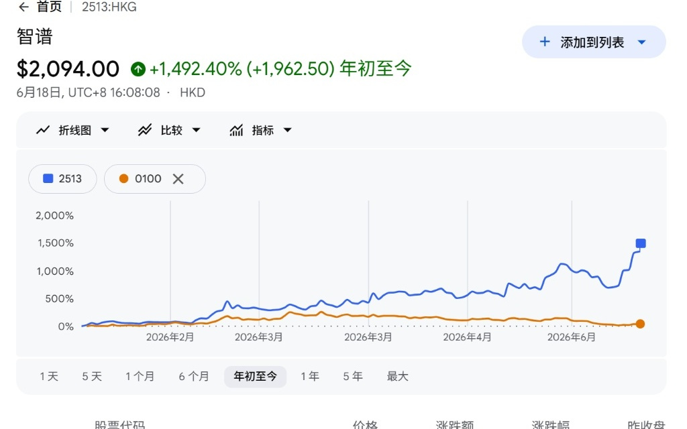Open the 折线图 chart type dropdown
Image resolution: width=687 pixels, height=429 pixels.
pos(72,130)
